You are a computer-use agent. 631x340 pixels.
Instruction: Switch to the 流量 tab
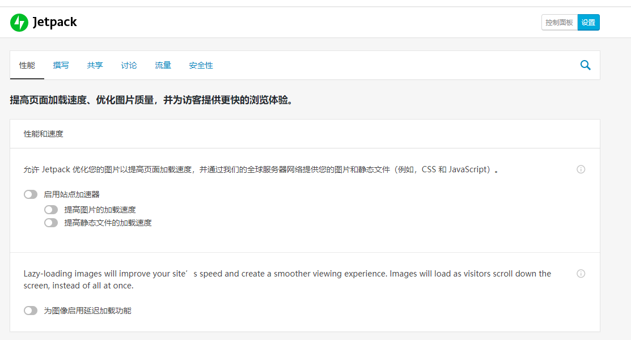163,65
